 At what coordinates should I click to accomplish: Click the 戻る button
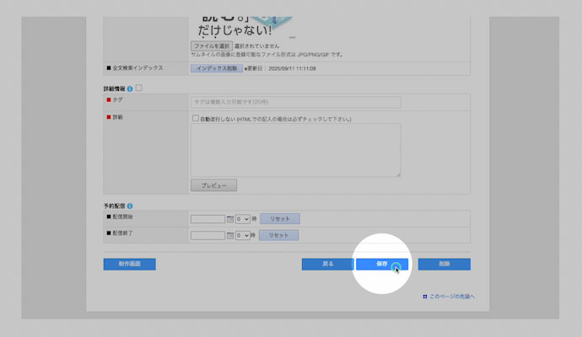coord(328,265)
